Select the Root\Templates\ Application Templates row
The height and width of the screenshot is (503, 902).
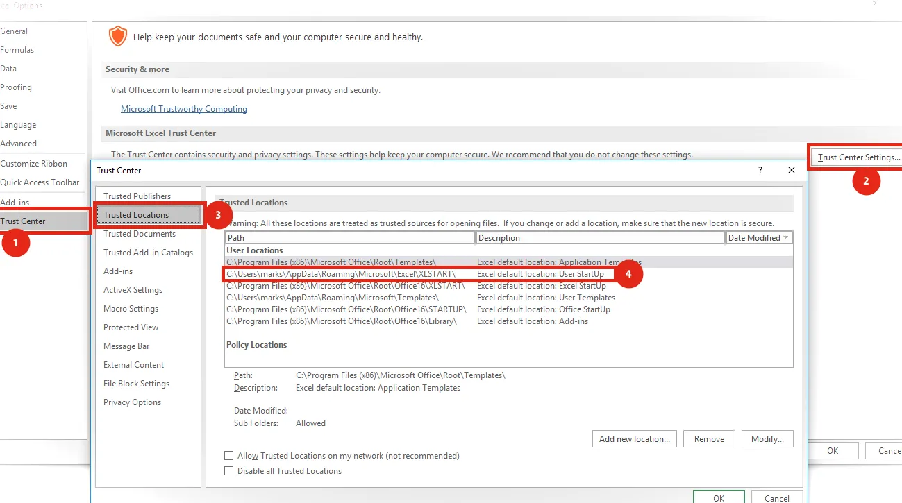508,262
